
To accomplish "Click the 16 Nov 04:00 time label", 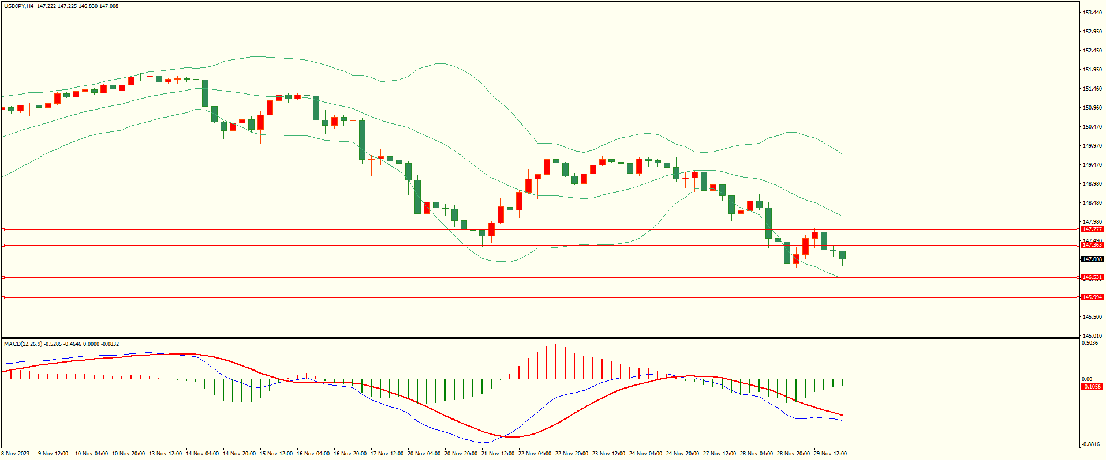I will (x=313, y=454).
